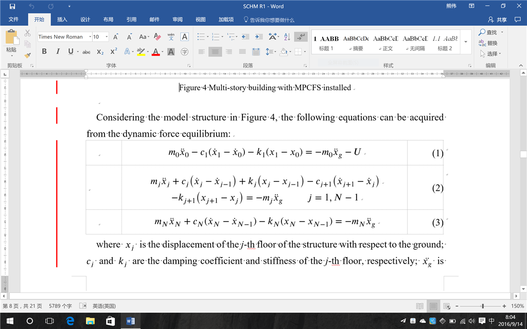
Task: Open ribbon display options in title bar
Action: point(471,6)
